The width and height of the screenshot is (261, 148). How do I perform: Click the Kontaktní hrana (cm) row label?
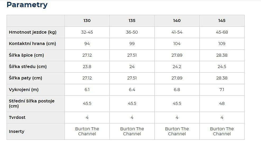pyautogui.click(x=33, y=44)
